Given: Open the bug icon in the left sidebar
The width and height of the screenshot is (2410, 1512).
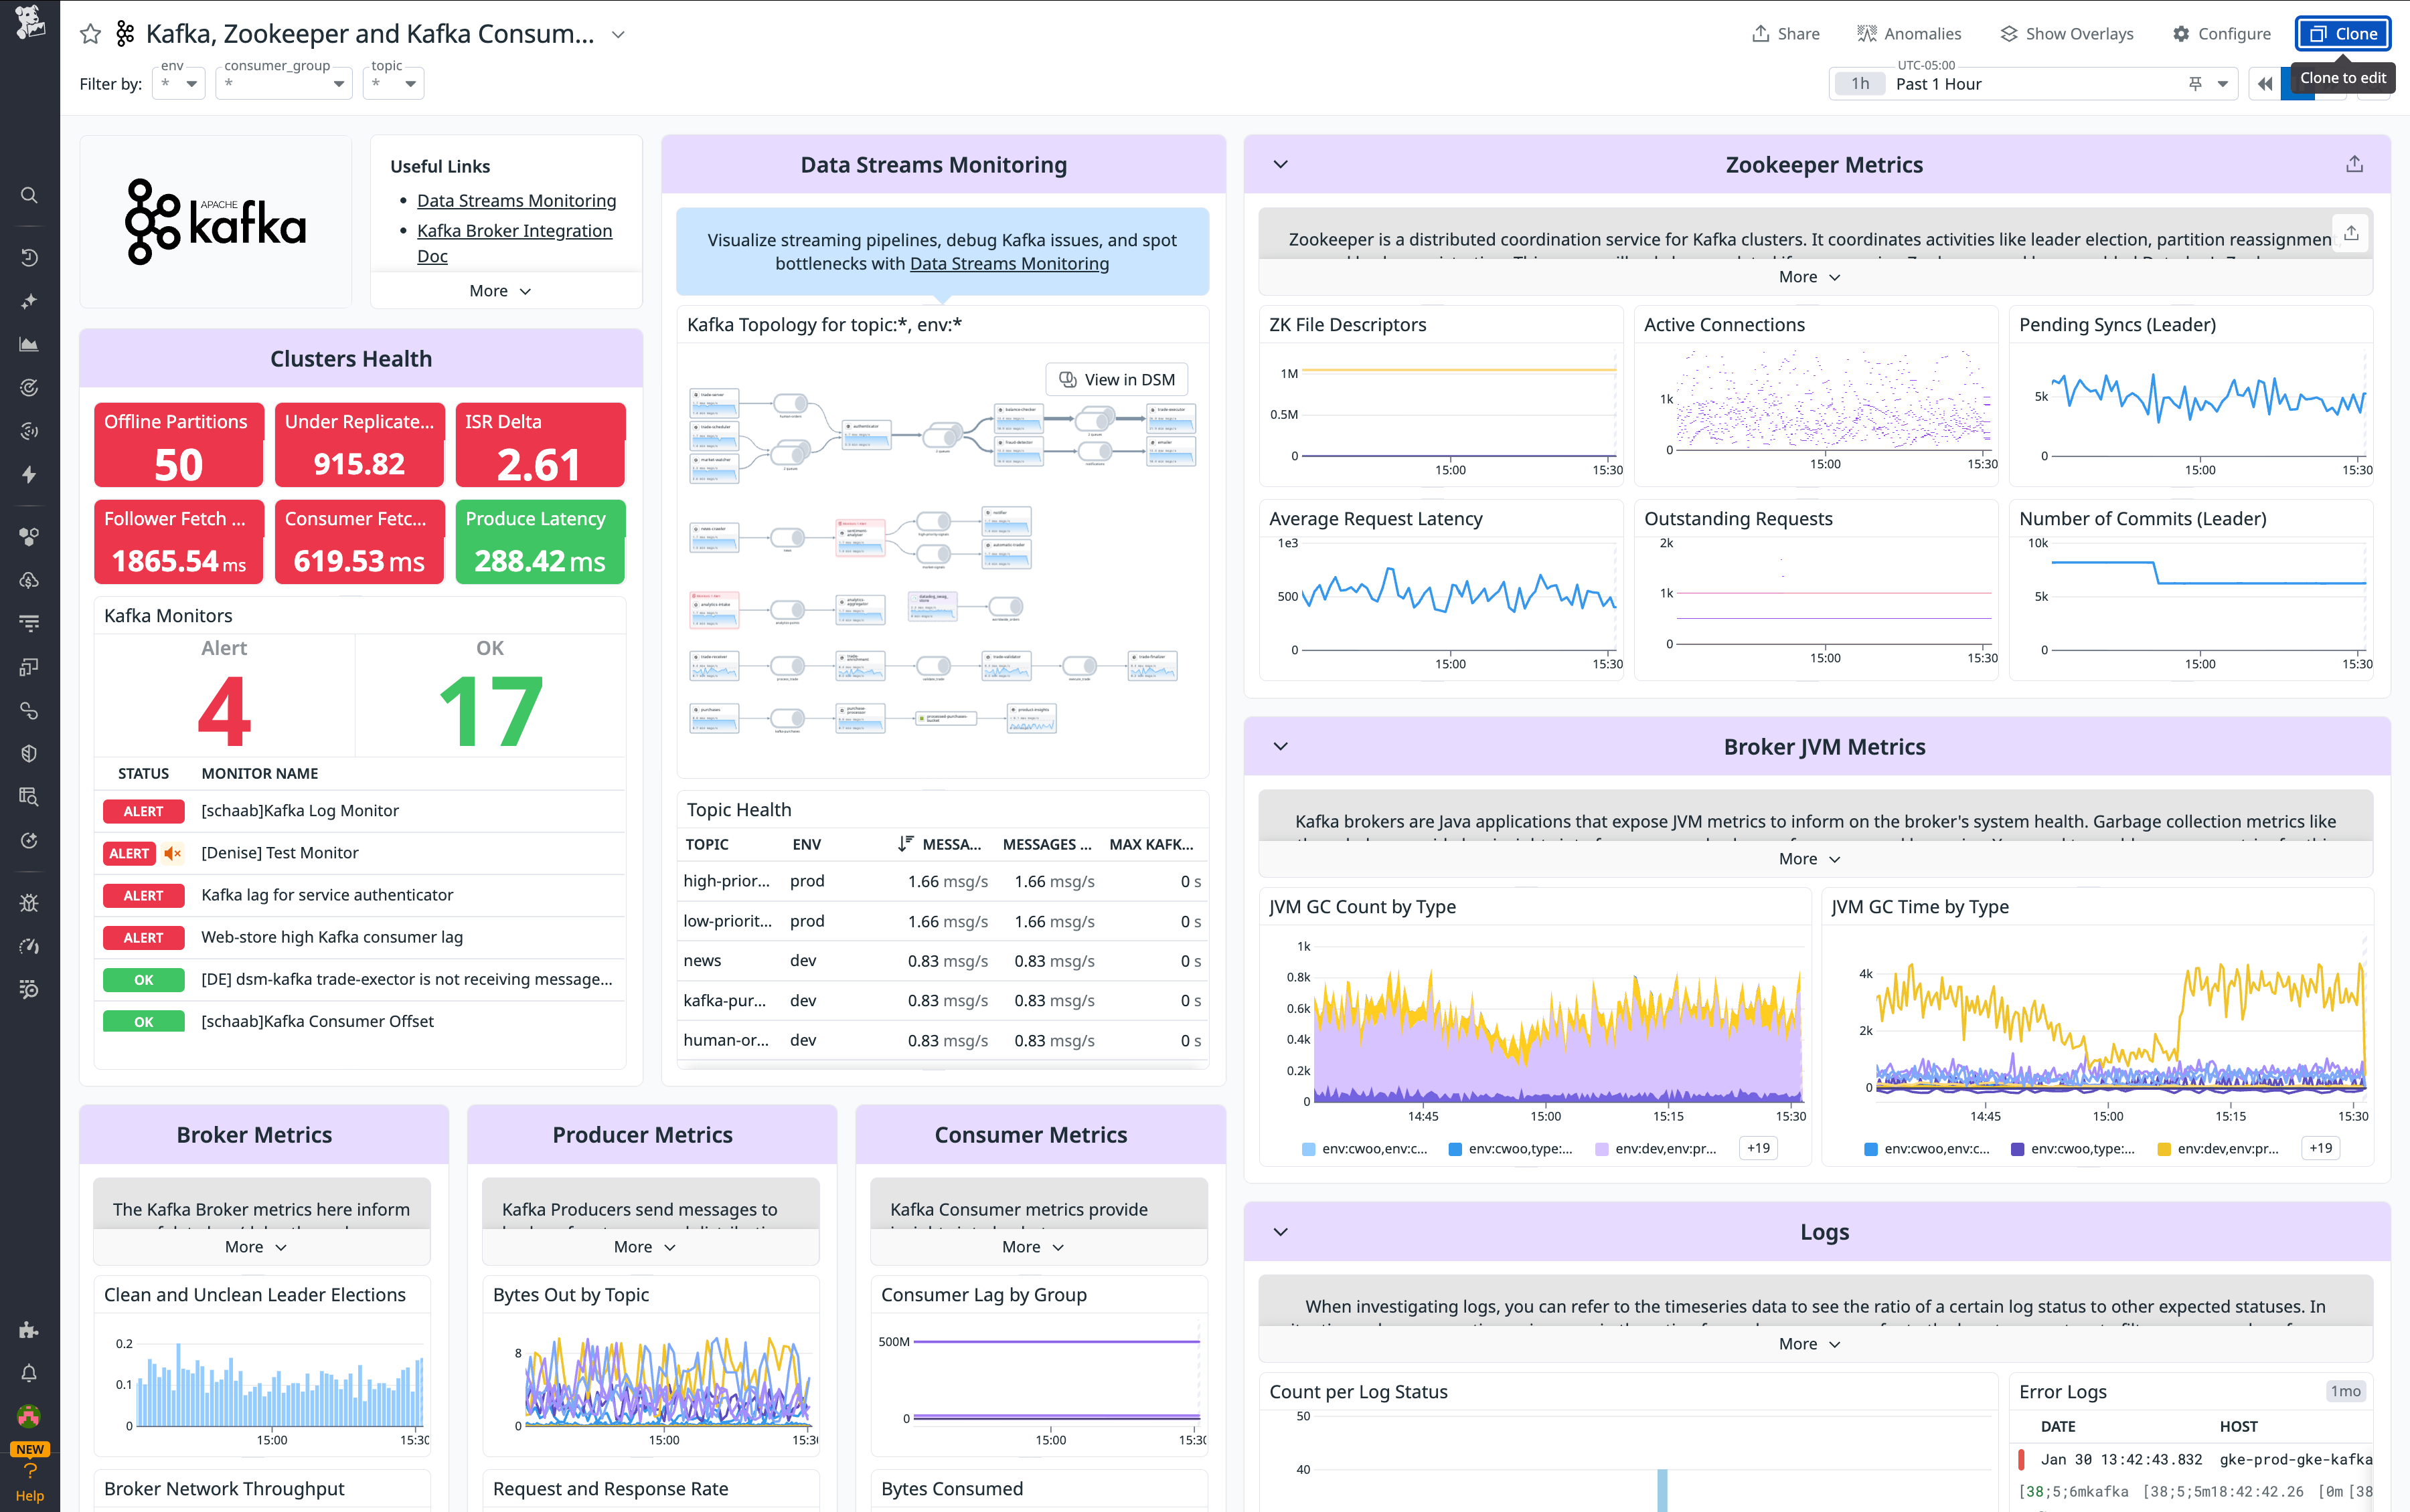Looking at the screenshot, I should point(29,903).
